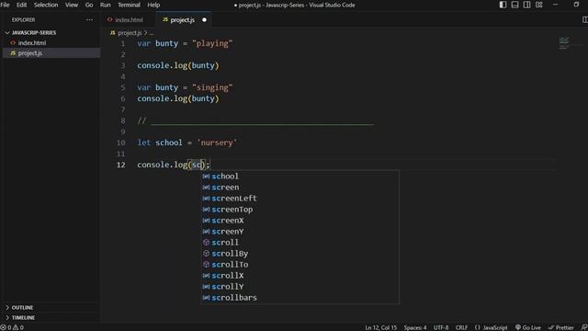
Task: Open Edit menu
Action: (21, 5)
